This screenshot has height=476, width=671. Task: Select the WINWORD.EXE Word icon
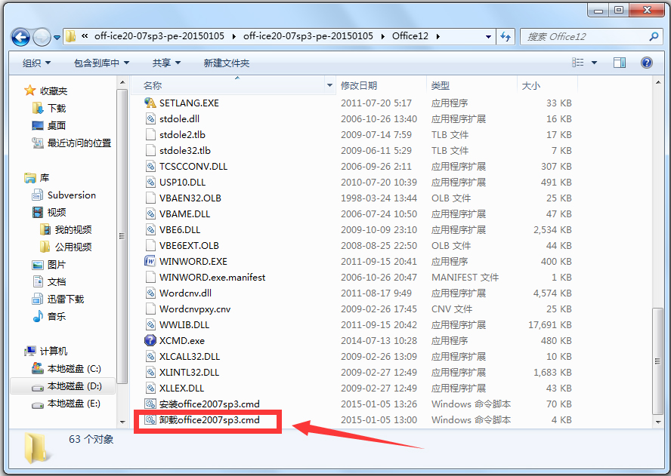[150, 261]
